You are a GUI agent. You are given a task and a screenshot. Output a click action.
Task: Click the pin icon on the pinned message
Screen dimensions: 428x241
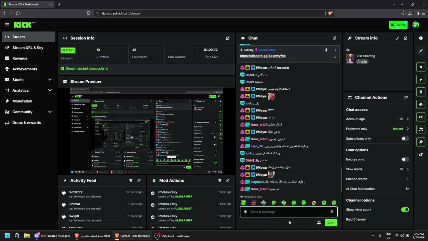[x=326, y=50]
